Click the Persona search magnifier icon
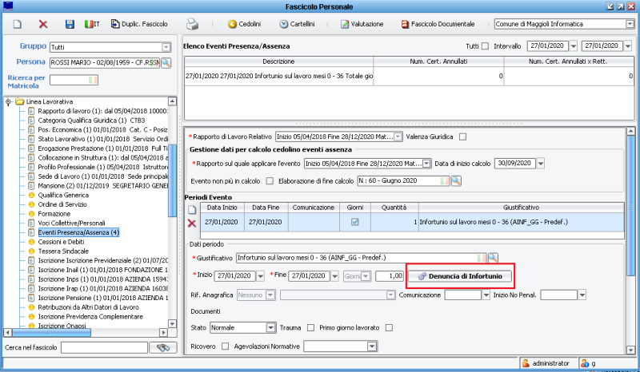Viewport: 640px width, 372px height. 166,61
